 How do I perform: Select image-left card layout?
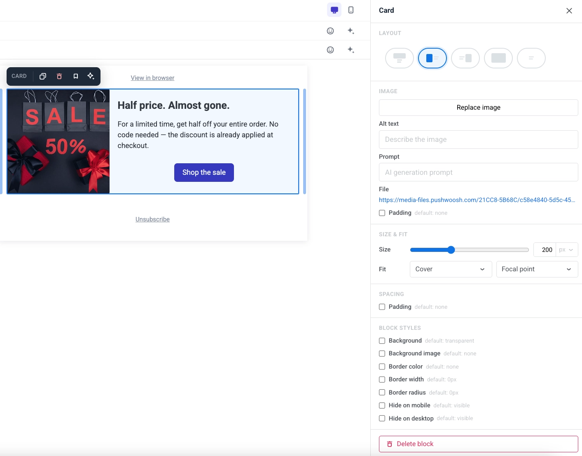432,58
